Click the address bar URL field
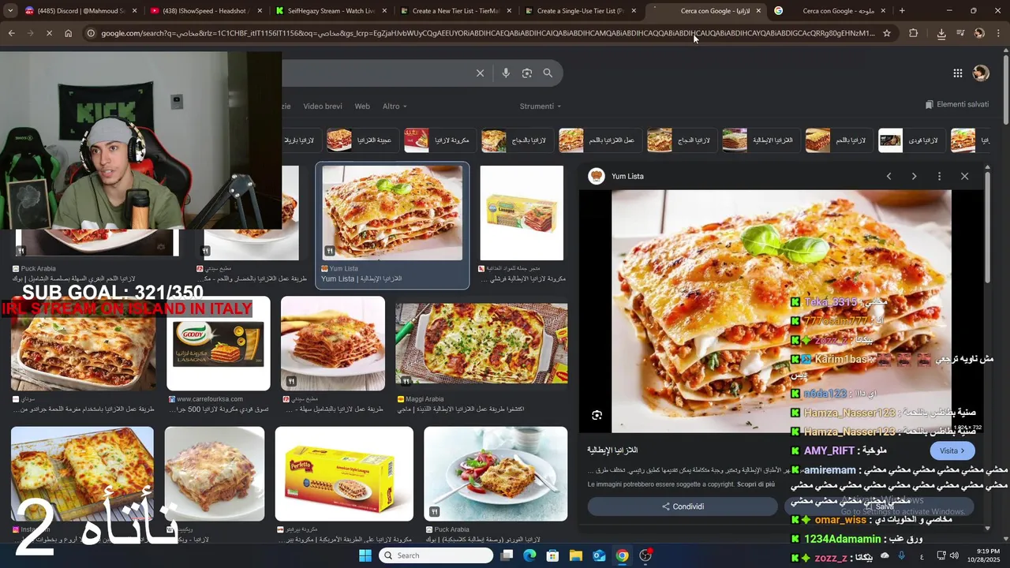 [x=487, y=33]
